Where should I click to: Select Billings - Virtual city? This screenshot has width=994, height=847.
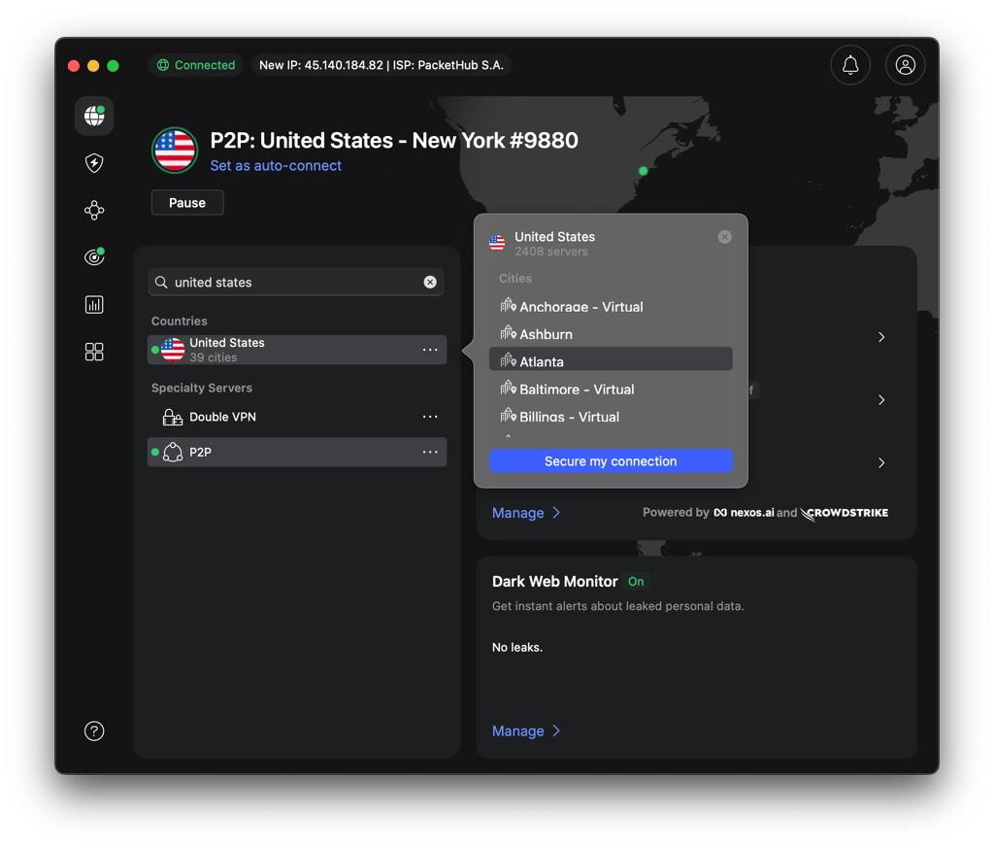point(611,417)
